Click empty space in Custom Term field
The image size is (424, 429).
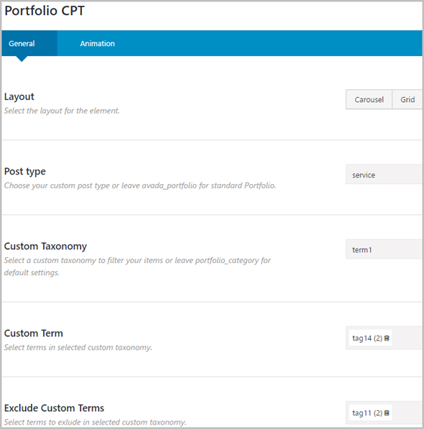tap(407, 338)
